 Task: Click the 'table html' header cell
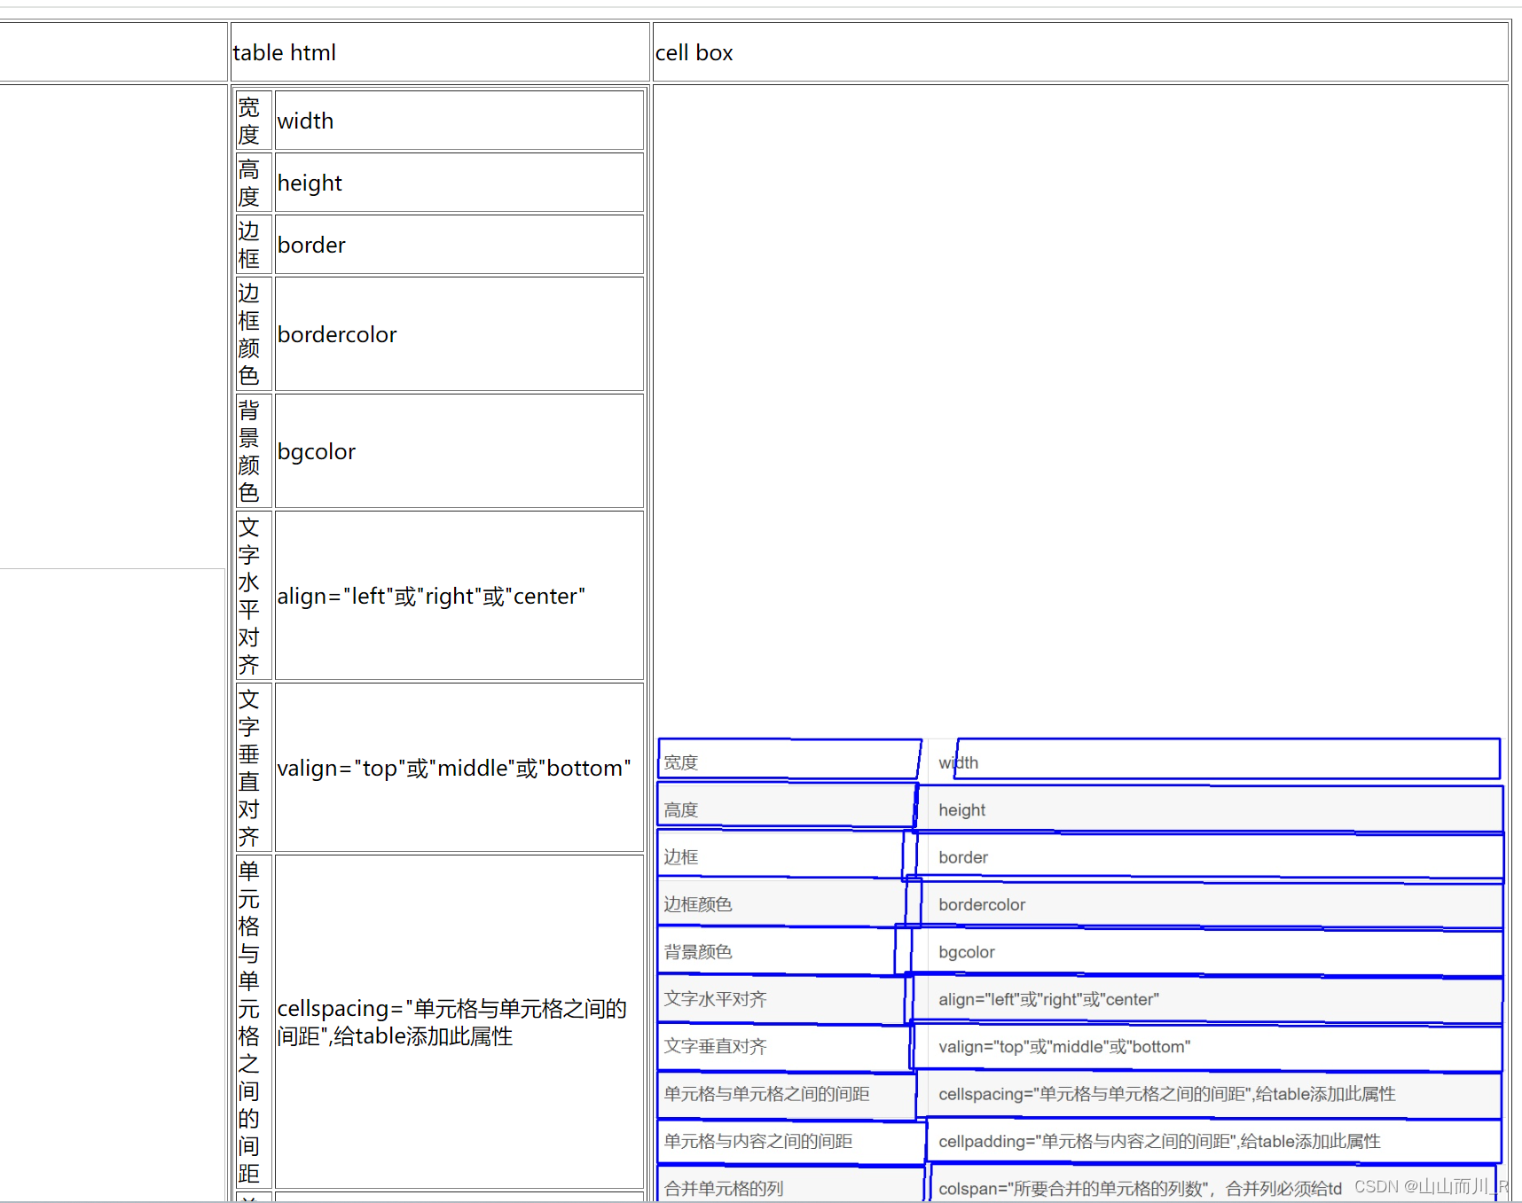[440, 52]
